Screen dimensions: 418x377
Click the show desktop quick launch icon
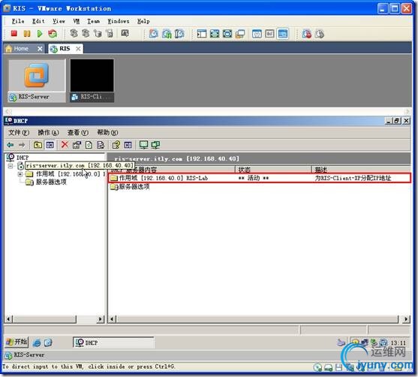tap(48, 343)
